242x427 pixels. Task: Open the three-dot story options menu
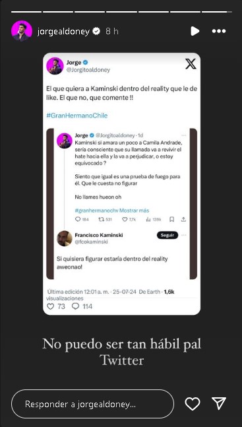click(x=219, y=31)
